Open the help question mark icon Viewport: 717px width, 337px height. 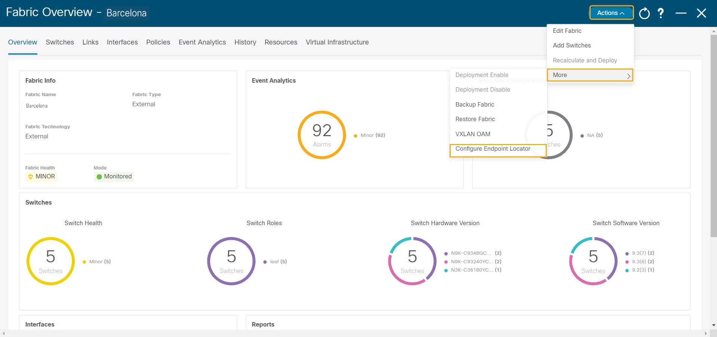pos(661,13)
